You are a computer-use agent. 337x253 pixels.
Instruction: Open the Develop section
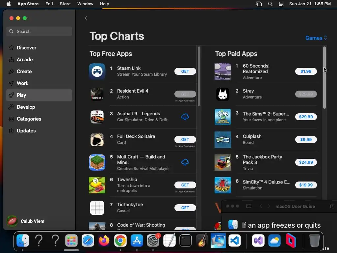point(39,107)
